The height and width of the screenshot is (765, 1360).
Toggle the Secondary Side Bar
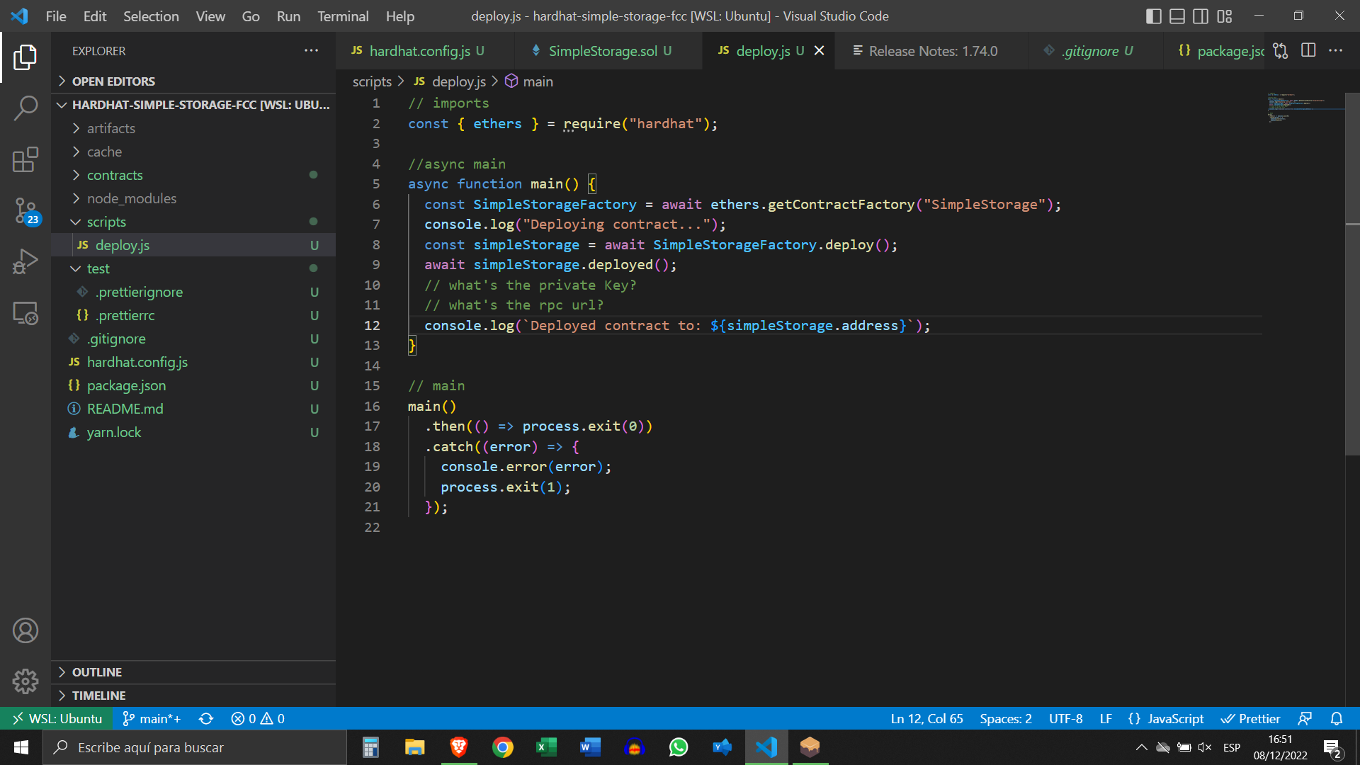[x=1200, y=16]
